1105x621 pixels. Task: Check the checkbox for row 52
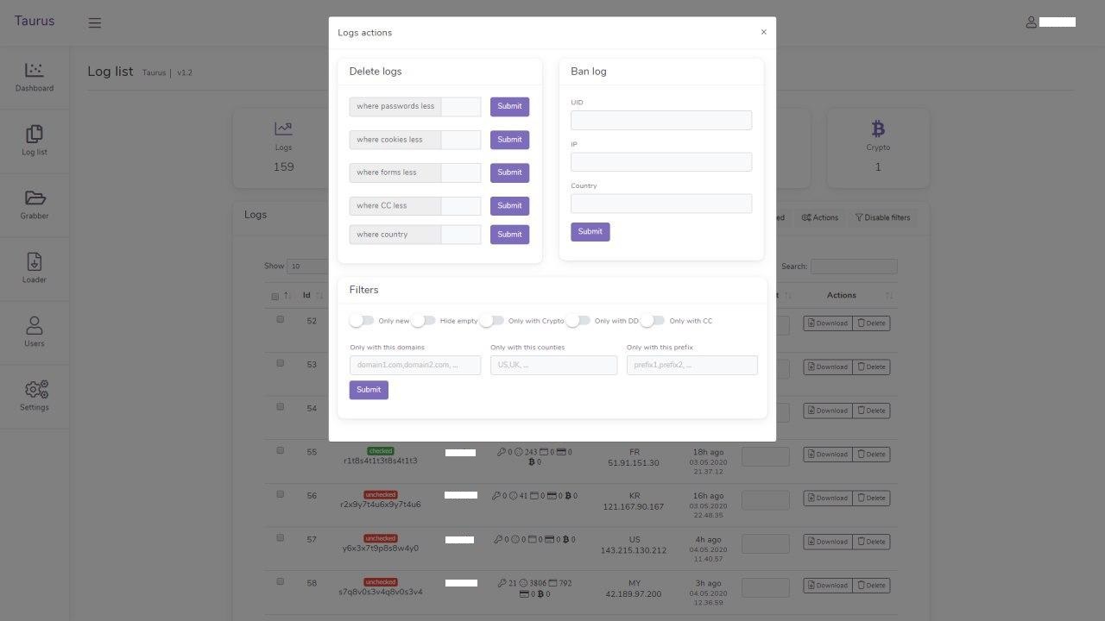coord(280,319)
